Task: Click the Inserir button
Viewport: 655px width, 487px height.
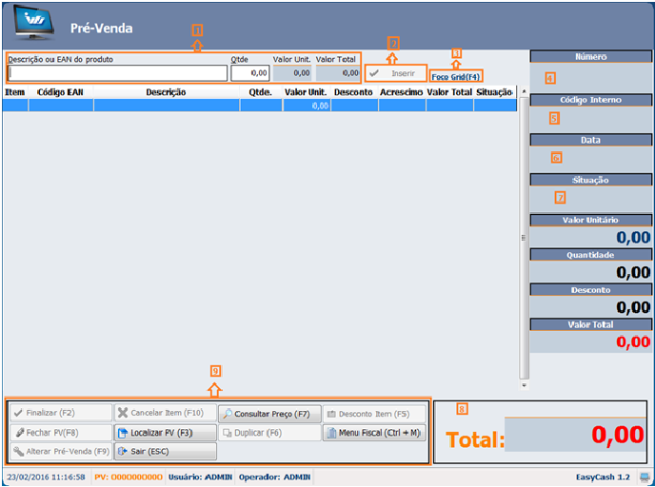Action: click(x=395, y=73)
